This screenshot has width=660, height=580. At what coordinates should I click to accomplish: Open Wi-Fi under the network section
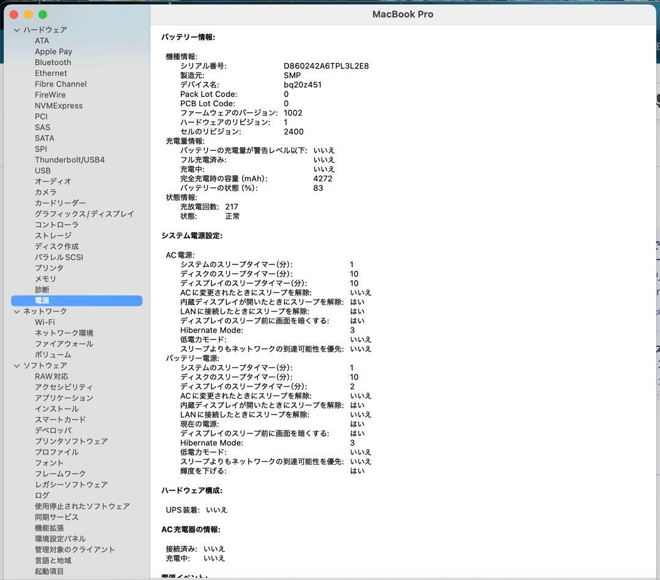point(45,322)
